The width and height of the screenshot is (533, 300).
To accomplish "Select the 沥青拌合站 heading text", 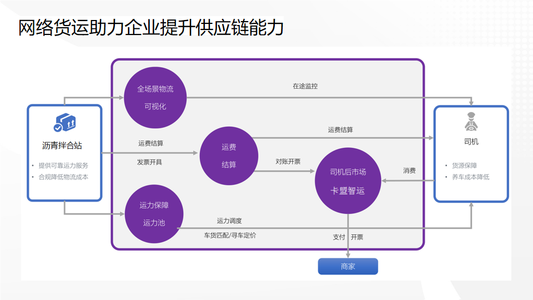I will 62,146.
